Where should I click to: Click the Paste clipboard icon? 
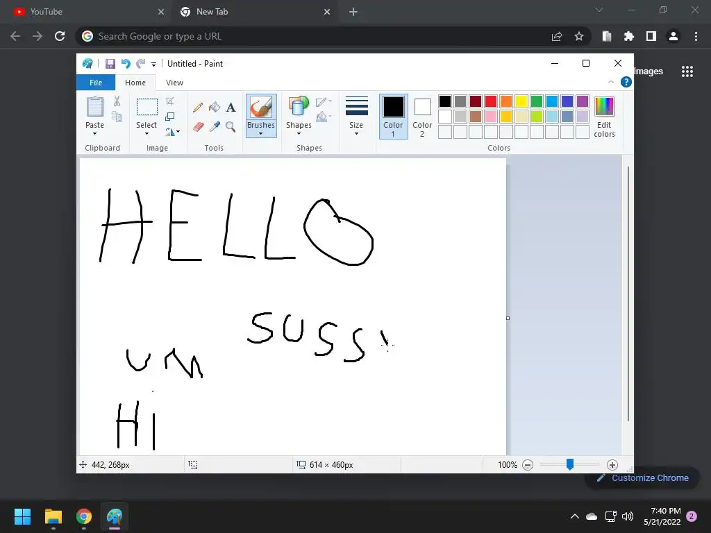(x=94, y=108)
